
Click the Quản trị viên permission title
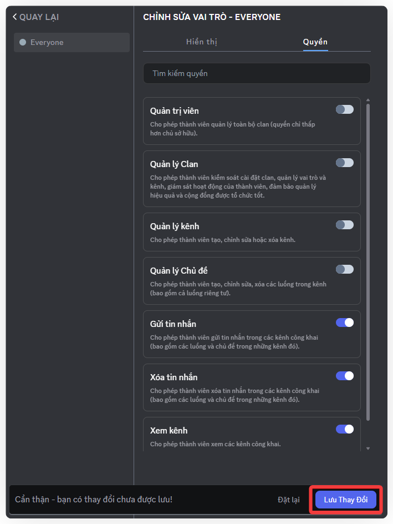coord(175,111)
